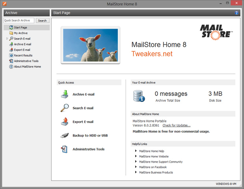Click the USB stick backup icon
244x189 pixels.
click(x=65, y=135)
